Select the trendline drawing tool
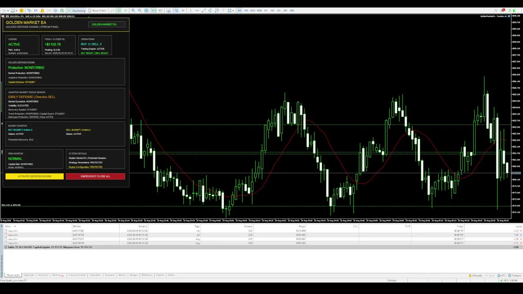523x294 pixels. point(204,11)
